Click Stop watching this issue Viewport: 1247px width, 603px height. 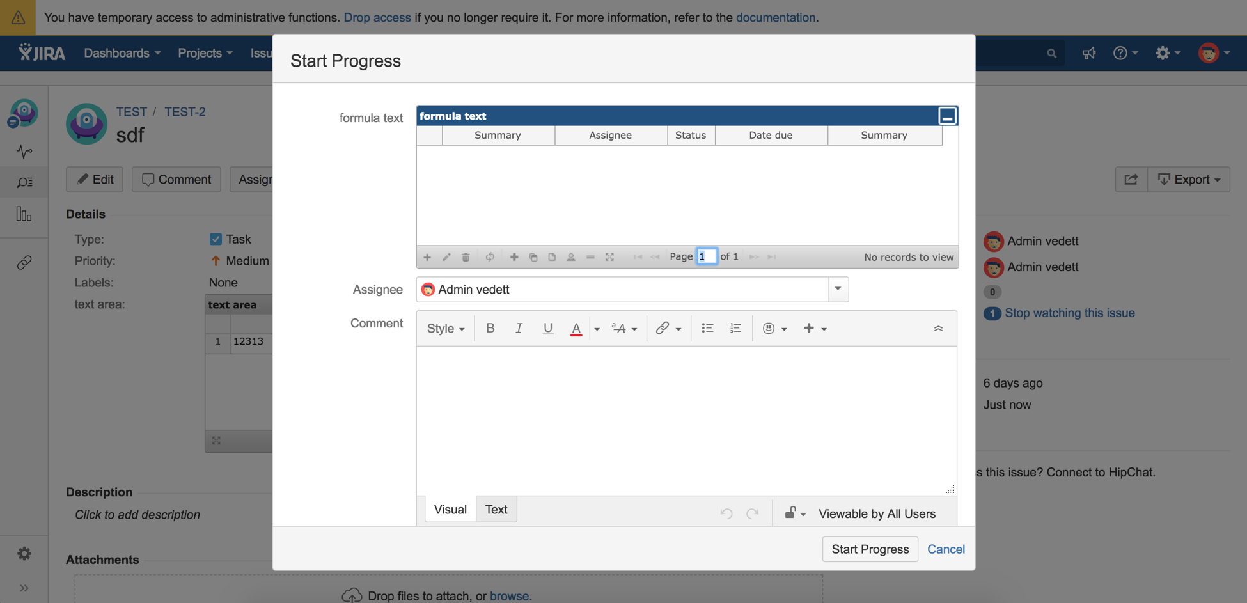[x=1069, y=313]
